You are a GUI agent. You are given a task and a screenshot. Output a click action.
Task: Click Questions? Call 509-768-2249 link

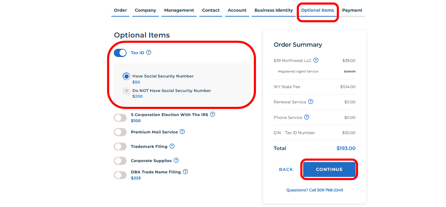coord(314,190)
